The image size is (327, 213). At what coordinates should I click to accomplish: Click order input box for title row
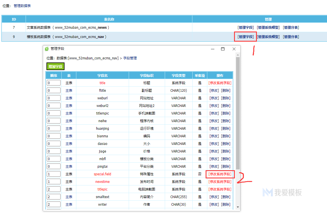[x=54, y=83]
